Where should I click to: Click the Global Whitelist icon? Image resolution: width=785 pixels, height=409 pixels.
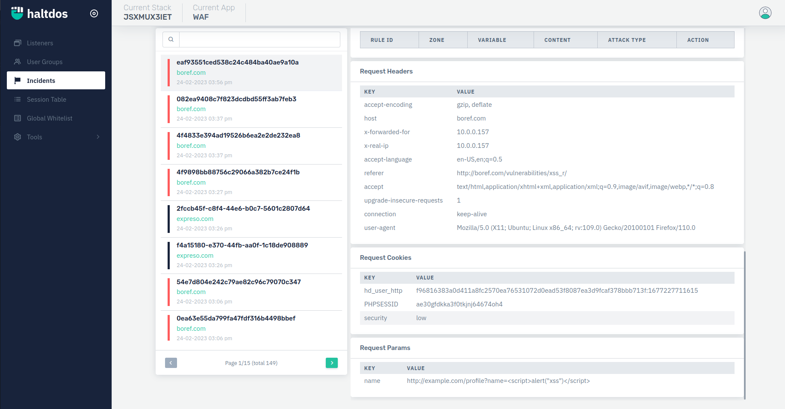(18, 118)
